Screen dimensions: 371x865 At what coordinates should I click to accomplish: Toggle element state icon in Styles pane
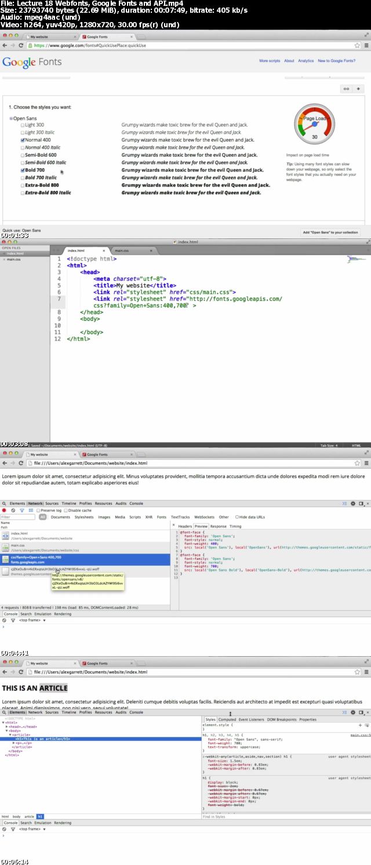[x=366, y=725]
